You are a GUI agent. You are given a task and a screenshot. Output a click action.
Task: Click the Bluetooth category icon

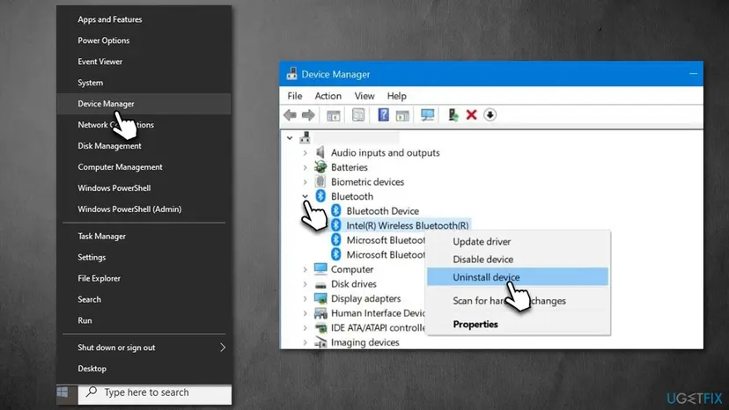(320, 196)
